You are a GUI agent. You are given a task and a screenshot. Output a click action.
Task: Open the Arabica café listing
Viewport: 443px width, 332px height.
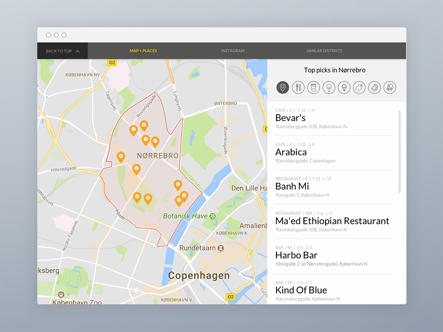(x=291, y=152)
